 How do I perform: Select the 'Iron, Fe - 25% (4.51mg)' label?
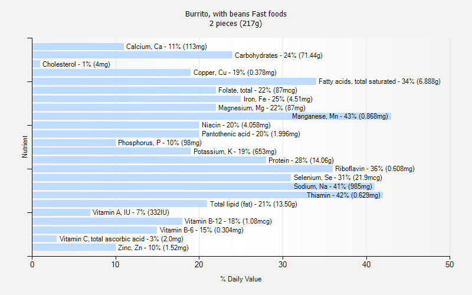(278, 99)
